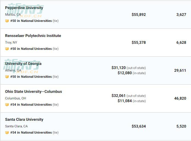Viewport: 191px width, 141px height.
Task: Click the Troy, NY location text
Action: [x=11, y=42]
